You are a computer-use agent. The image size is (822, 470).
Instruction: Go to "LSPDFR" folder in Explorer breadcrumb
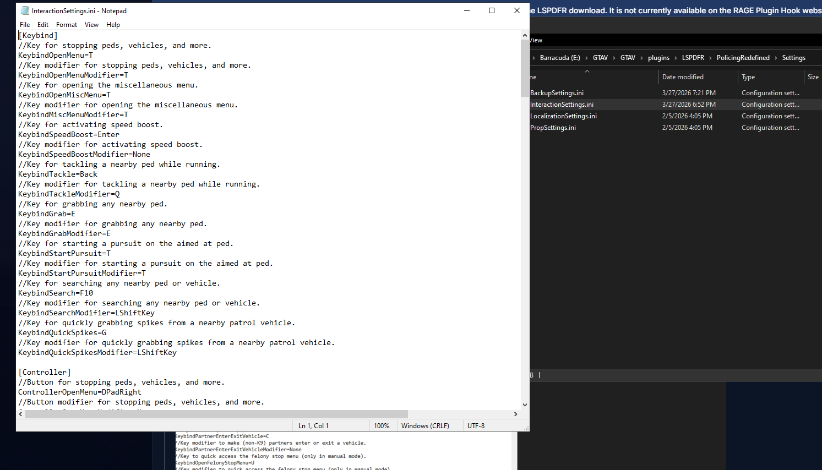click(693, 58)
